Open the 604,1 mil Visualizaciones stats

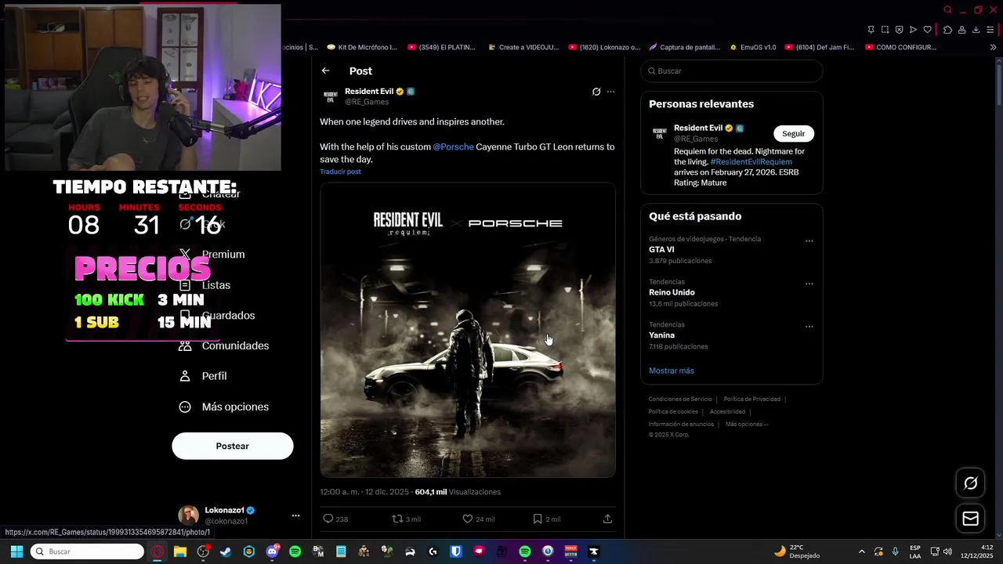pos(458,492)
